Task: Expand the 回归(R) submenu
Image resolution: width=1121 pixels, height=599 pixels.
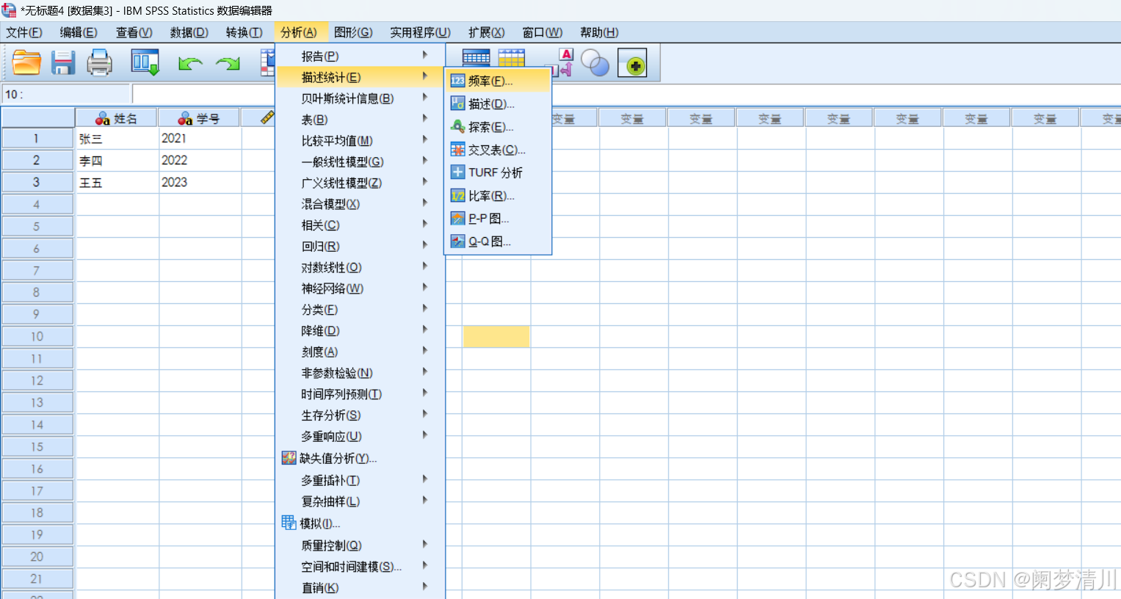Action: 360,246
